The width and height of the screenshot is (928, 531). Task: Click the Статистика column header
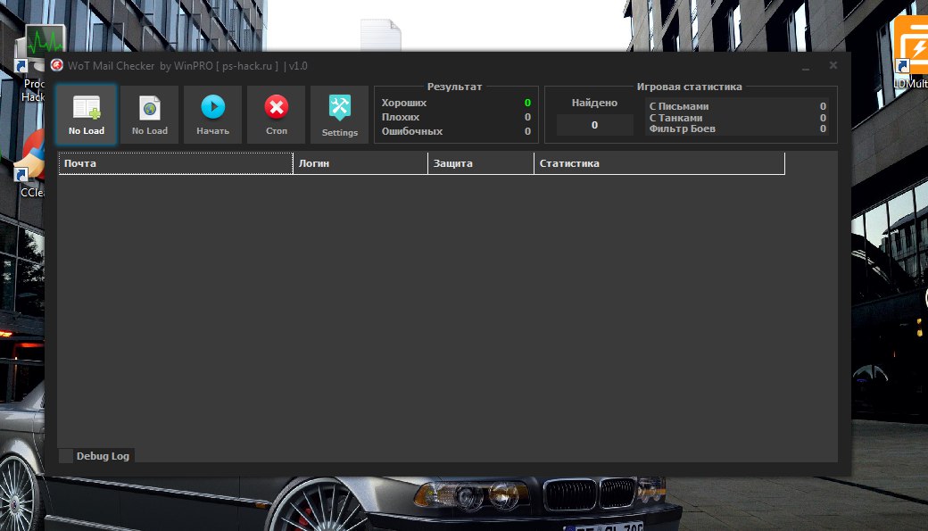coord(659,163)
